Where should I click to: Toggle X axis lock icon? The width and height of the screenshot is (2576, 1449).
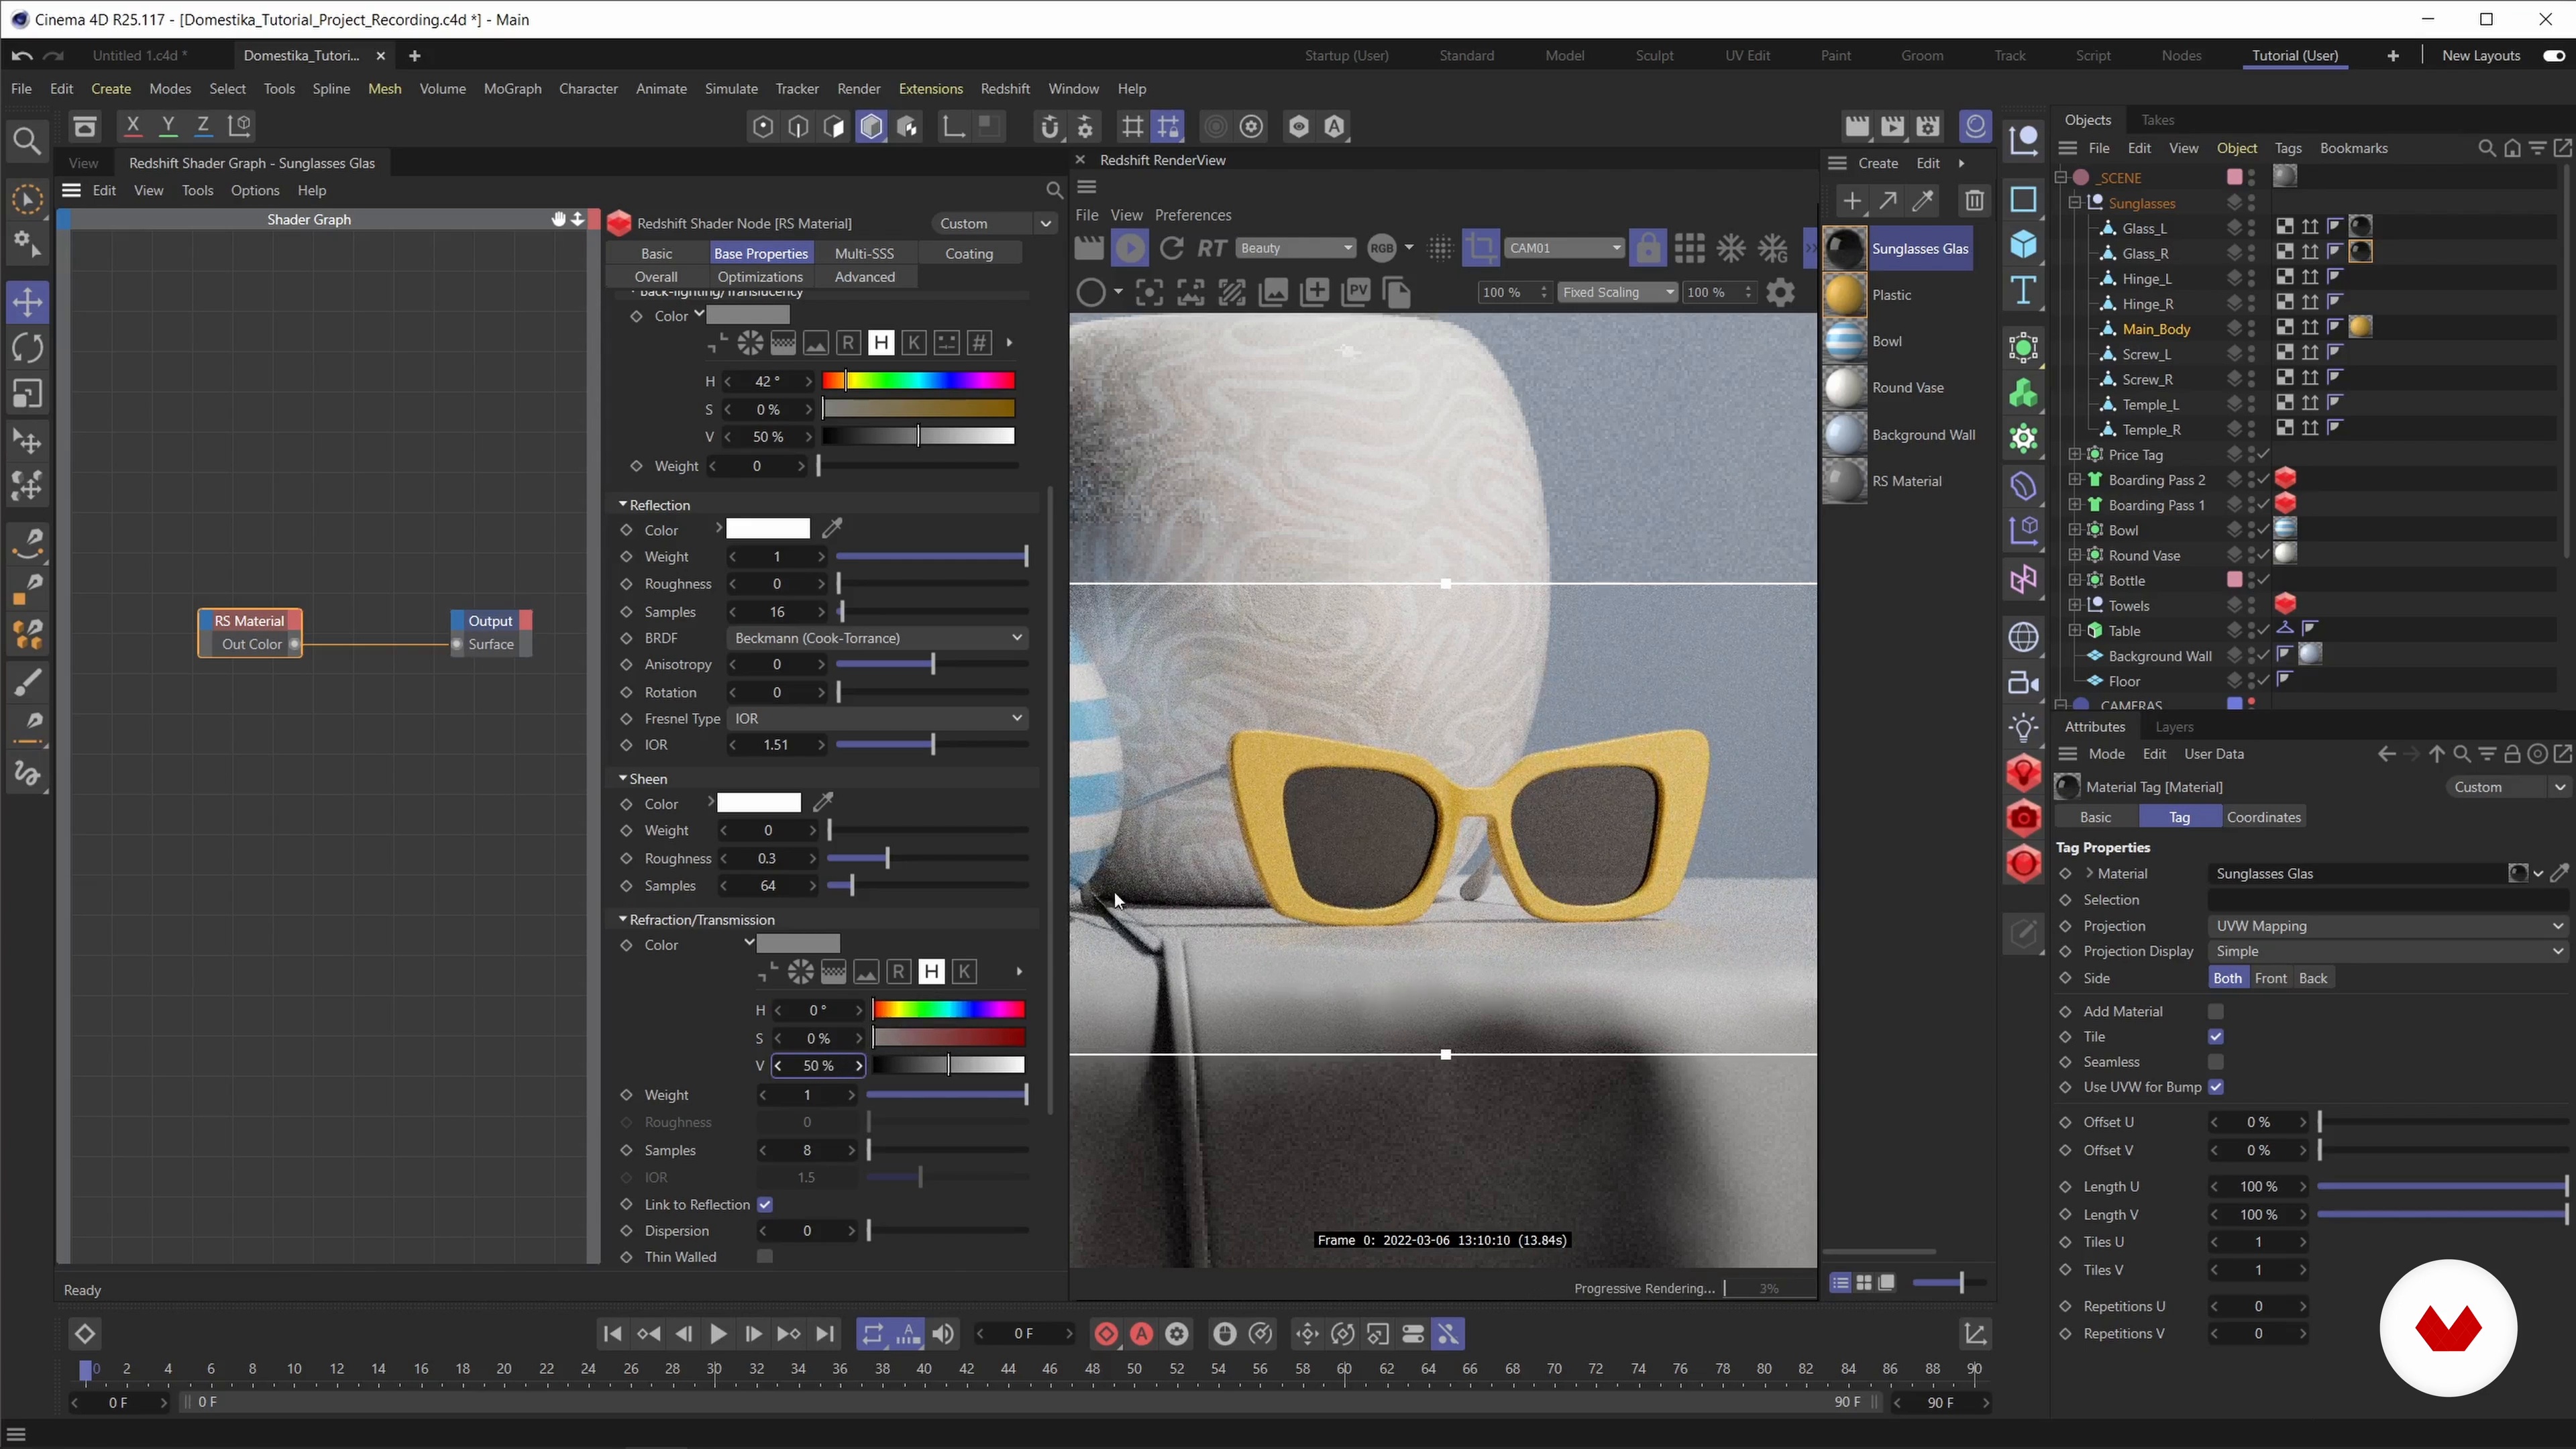[x=132, y=126]
